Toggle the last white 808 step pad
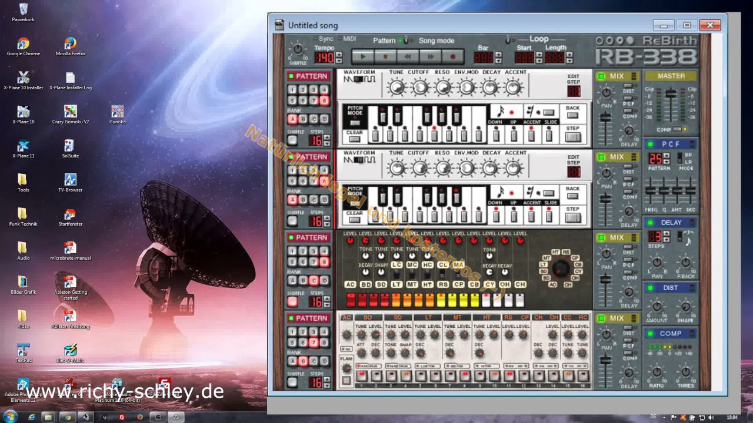 click(519, 300)
